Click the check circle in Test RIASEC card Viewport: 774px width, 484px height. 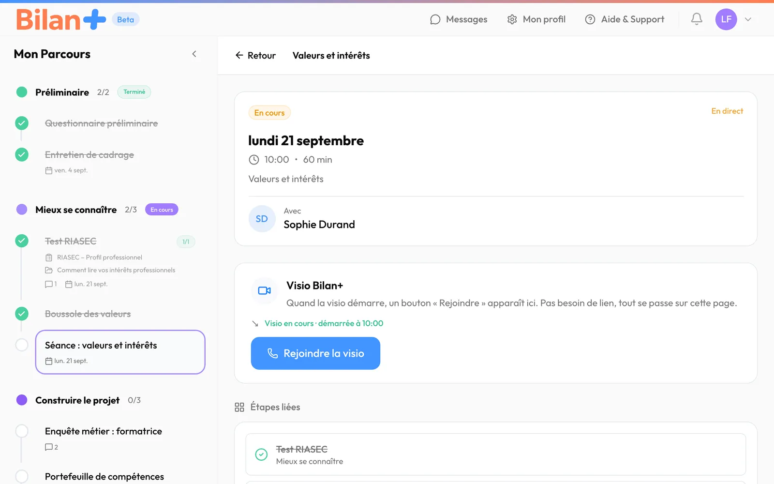click(x=261, y=454)
